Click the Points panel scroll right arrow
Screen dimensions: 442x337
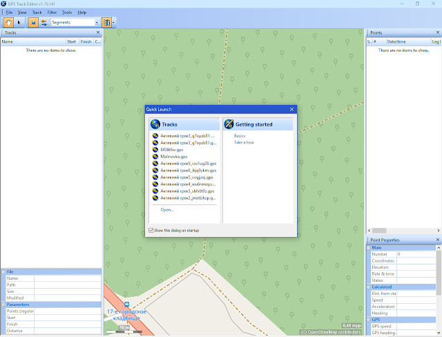pos(439,231)
